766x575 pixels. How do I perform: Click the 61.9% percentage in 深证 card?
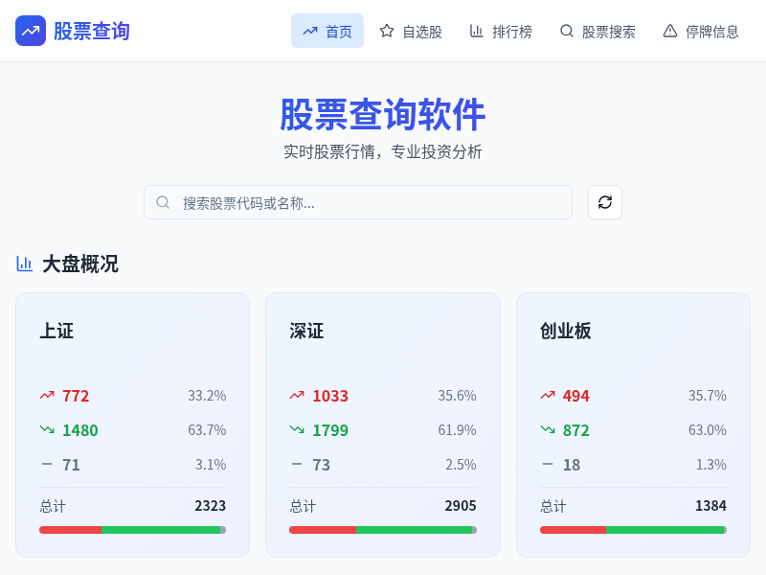457,430
